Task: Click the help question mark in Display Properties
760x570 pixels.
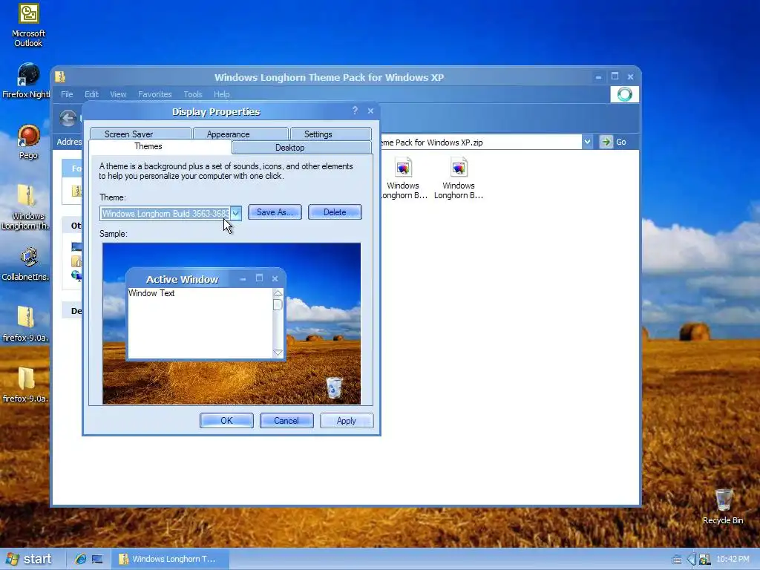Action: (x=355, y=111)
